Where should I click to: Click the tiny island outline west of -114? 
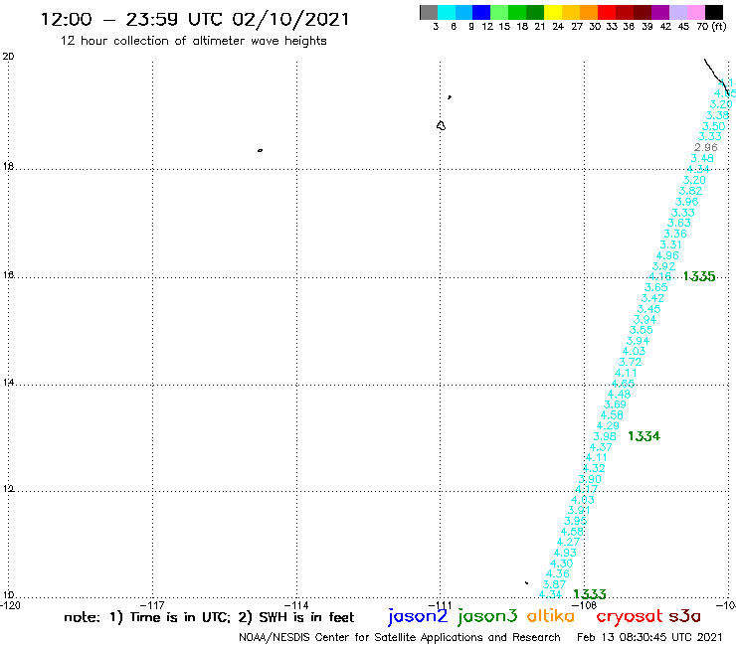coord(260,150)
